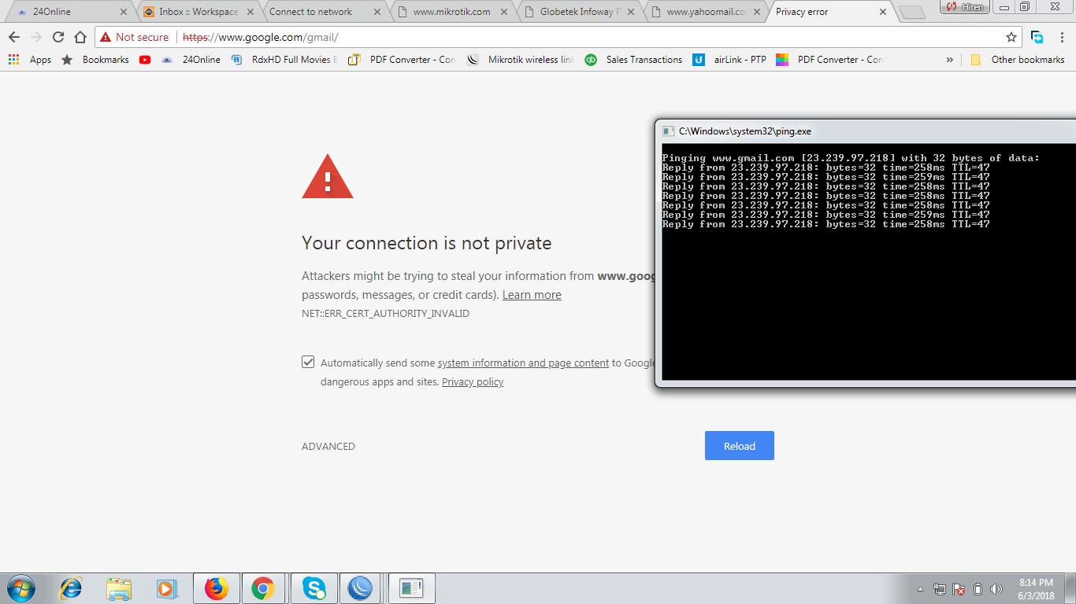Open the volume speaker tray icon

point(996,589)
